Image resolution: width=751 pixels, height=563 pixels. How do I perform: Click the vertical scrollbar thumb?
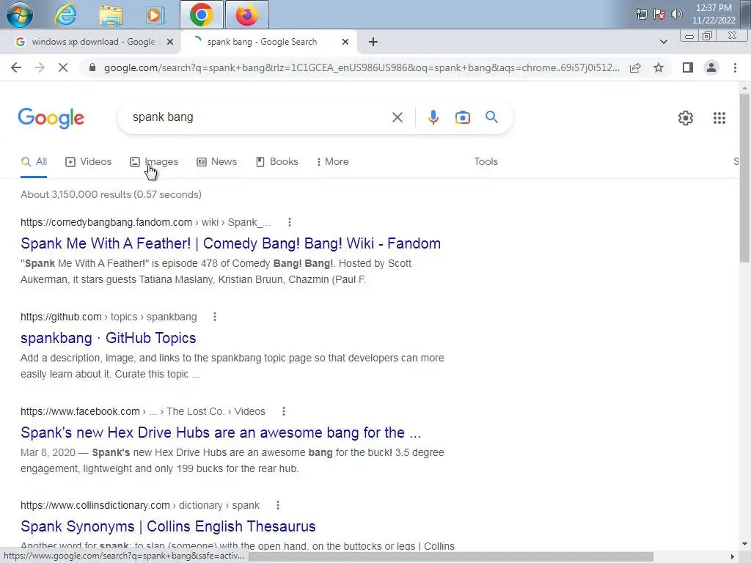coord(744,177)
